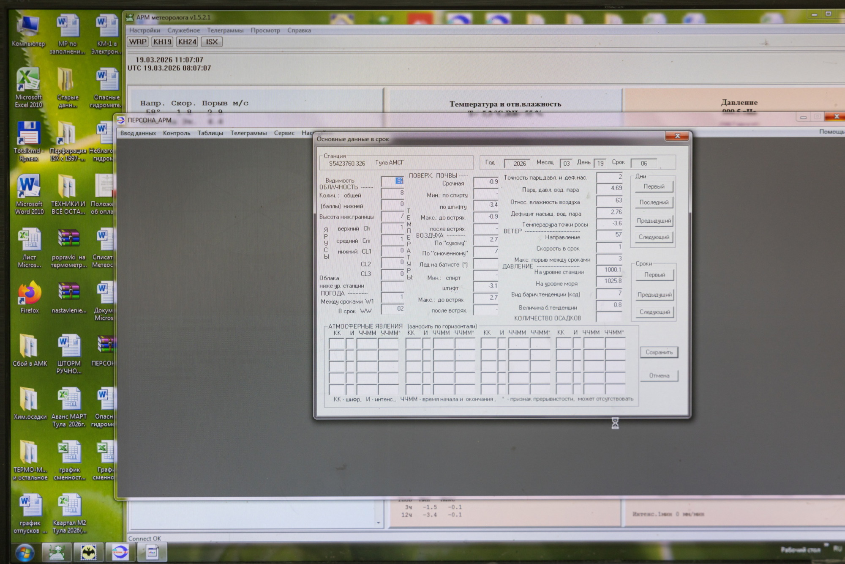This screenshot has height=564, width=845.
Task: Click the scroll down arrow in log panel
Action: click(x=378, y=523)
